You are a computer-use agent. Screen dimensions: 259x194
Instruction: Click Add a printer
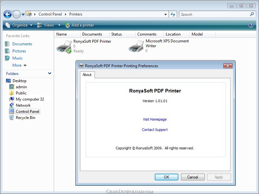pos(79,25)
